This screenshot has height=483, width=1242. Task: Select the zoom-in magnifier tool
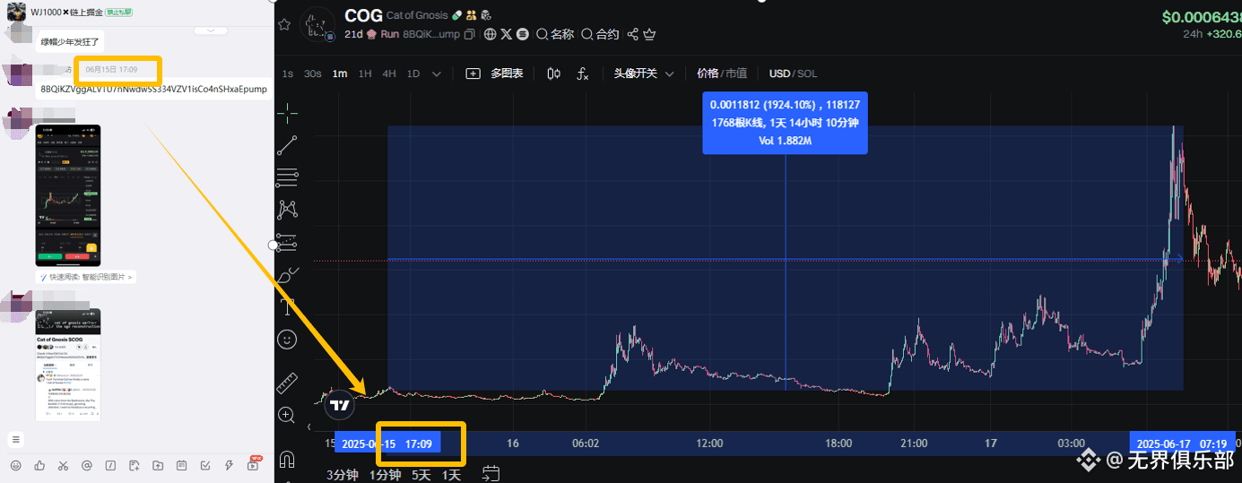(287, 415)
